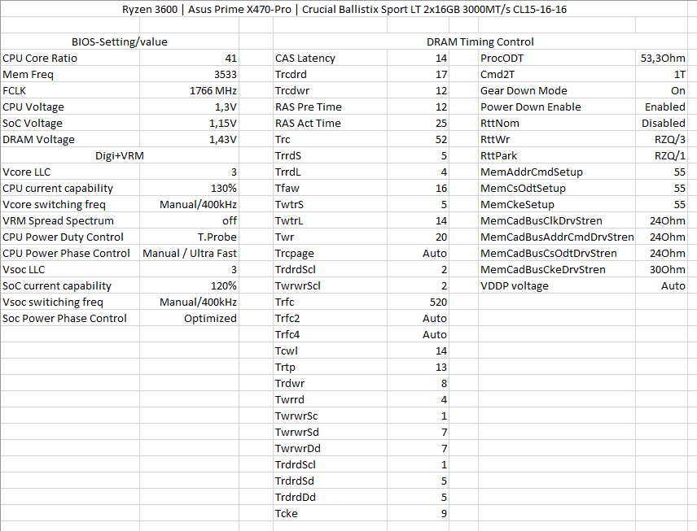Click the 'TrdrdDd' label cell
Viewport: 697px width, 531px height.
pos(331,498)
